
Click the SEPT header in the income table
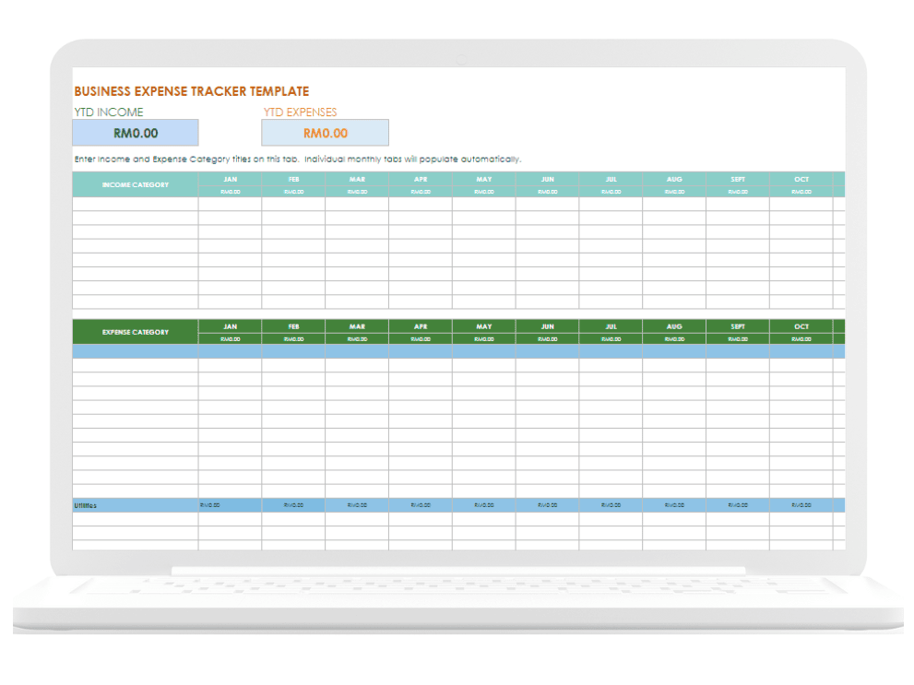click(738, 180)
